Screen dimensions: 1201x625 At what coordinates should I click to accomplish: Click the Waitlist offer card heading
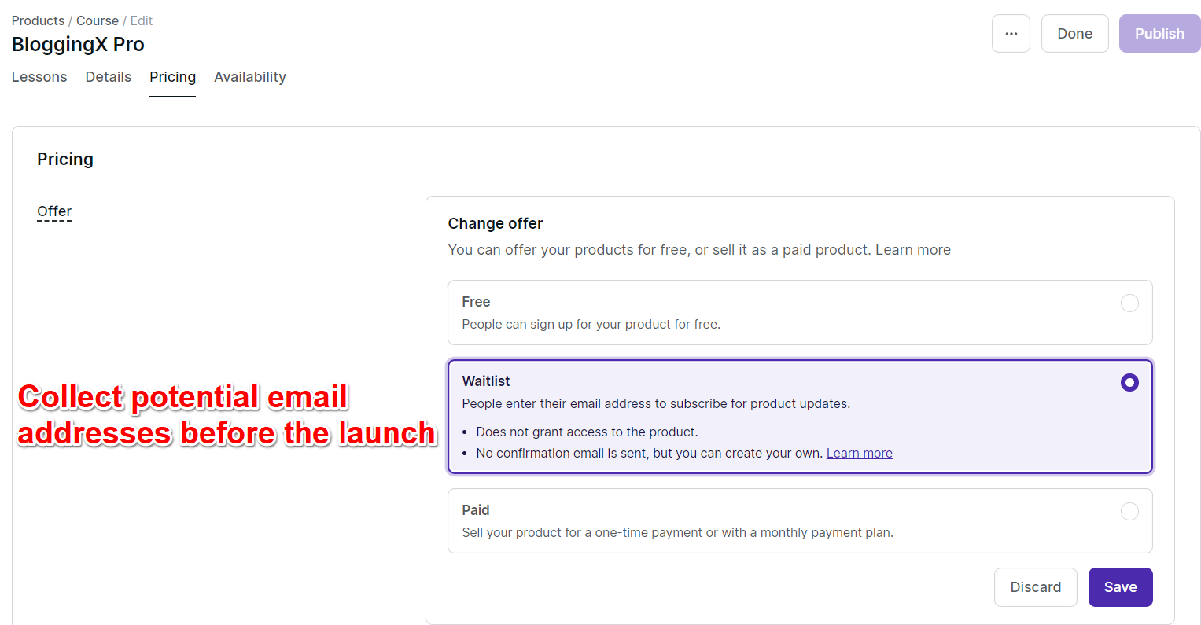(486, 381)
